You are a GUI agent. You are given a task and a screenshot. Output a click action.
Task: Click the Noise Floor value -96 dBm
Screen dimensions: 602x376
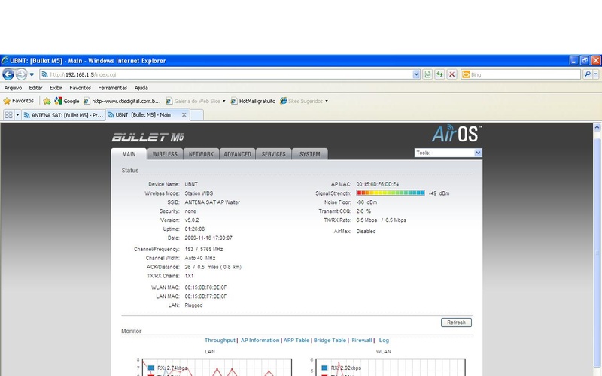pos(366,202)
